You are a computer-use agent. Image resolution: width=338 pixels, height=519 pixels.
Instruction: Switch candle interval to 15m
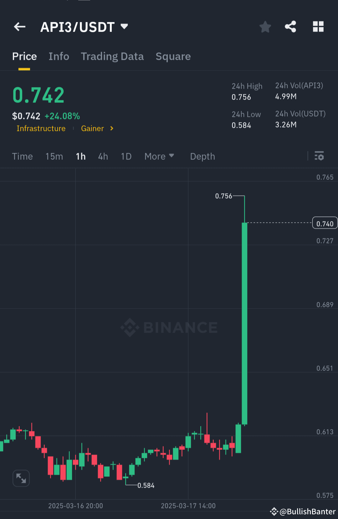tap(54, 156)
